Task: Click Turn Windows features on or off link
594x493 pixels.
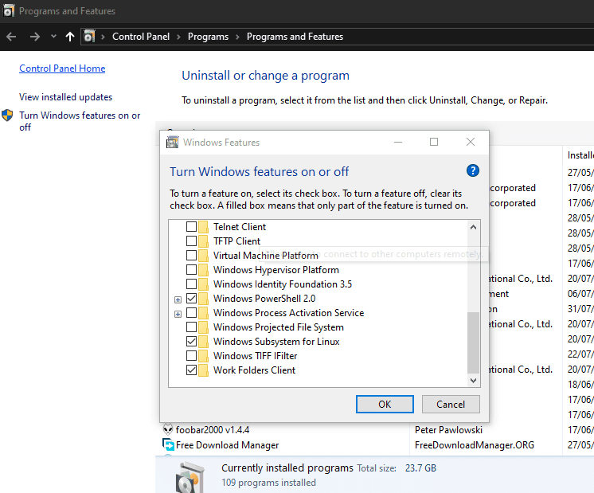Action: point(80,121)
